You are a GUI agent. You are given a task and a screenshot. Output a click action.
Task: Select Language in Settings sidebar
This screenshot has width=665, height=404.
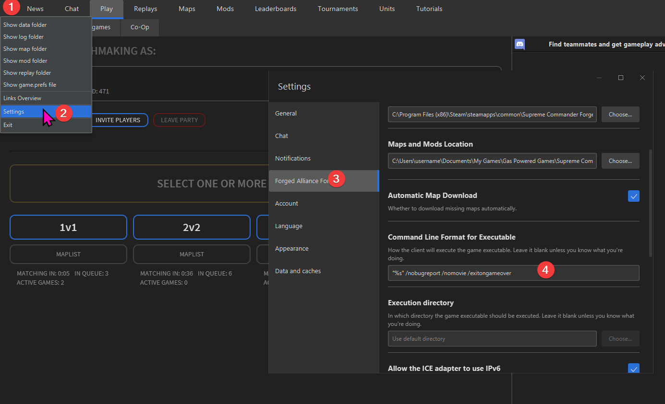(x=324, y=226)
